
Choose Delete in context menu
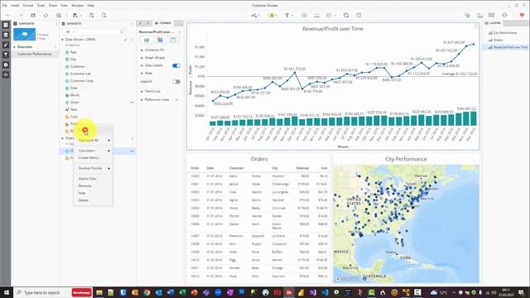93,200
